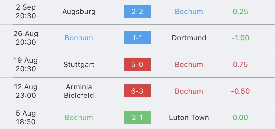This screenshot has height=129, width=275.
Task: Click the 2 Sep 20:30 match date
Action: (26, 12)
